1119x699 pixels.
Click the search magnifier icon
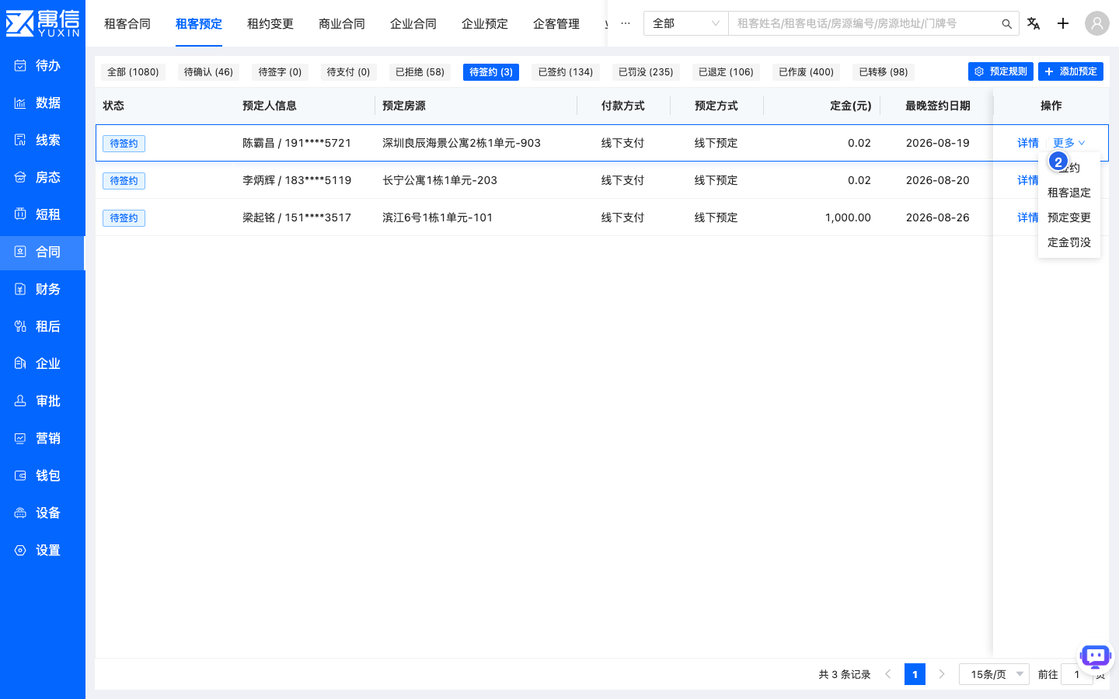[1006, 24]
